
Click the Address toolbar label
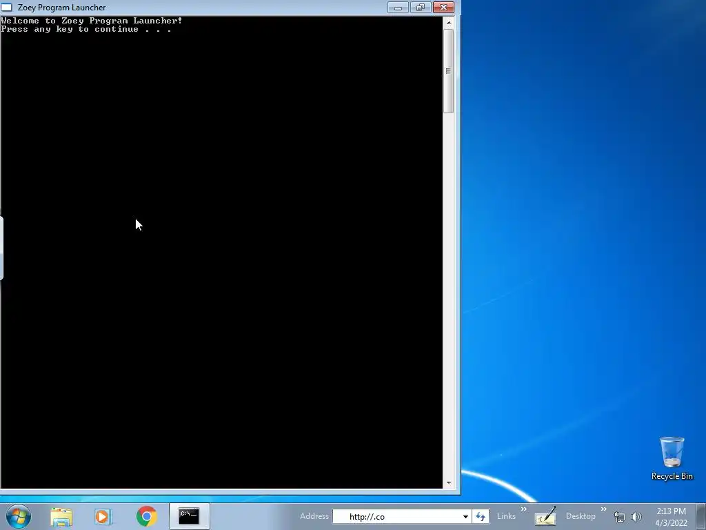[x=314, y=516]
